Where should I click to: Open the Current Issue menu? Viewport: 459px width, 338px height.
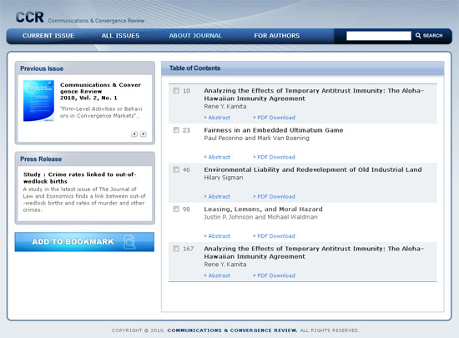[x=48, y=36]
